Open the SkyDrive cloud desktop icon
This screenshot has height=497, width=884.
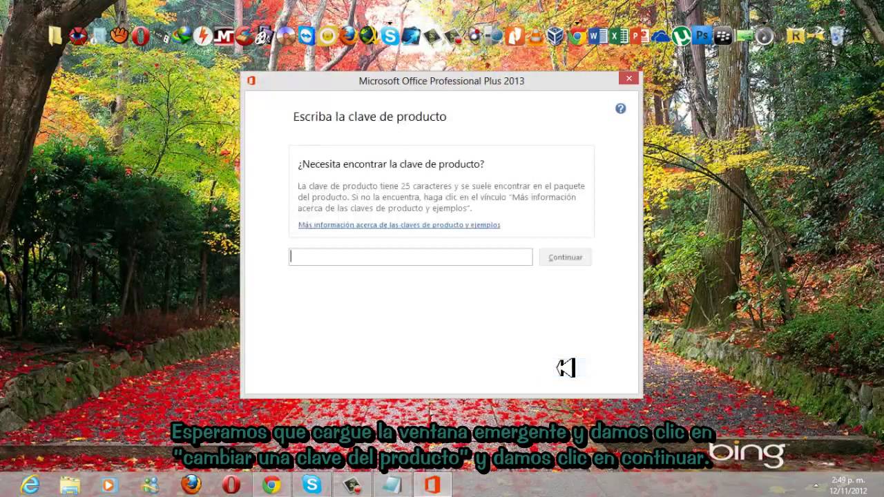661,36
